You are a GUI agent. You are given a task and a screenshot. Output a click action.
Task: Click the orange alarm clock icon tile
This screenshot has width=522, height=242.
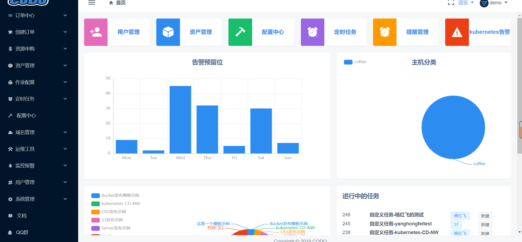click(385, 32)
